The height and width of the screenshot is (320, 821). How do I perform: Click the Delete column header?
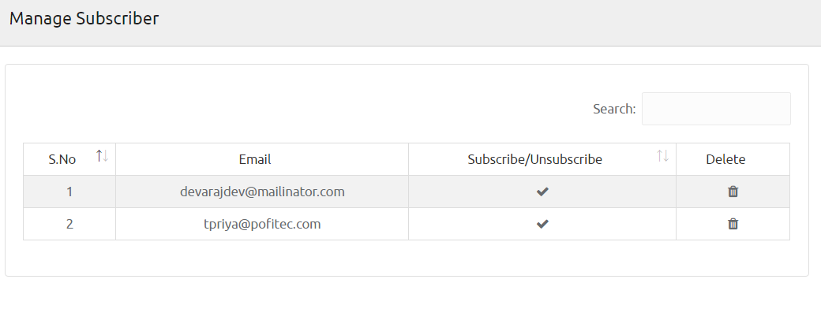[x=725, y=159]
